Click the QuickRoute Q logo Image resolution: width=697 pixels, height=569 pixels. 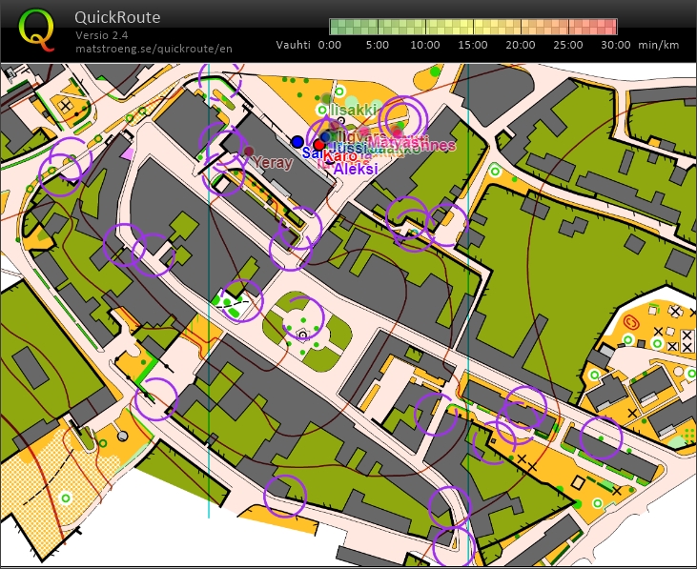[37, 30]
